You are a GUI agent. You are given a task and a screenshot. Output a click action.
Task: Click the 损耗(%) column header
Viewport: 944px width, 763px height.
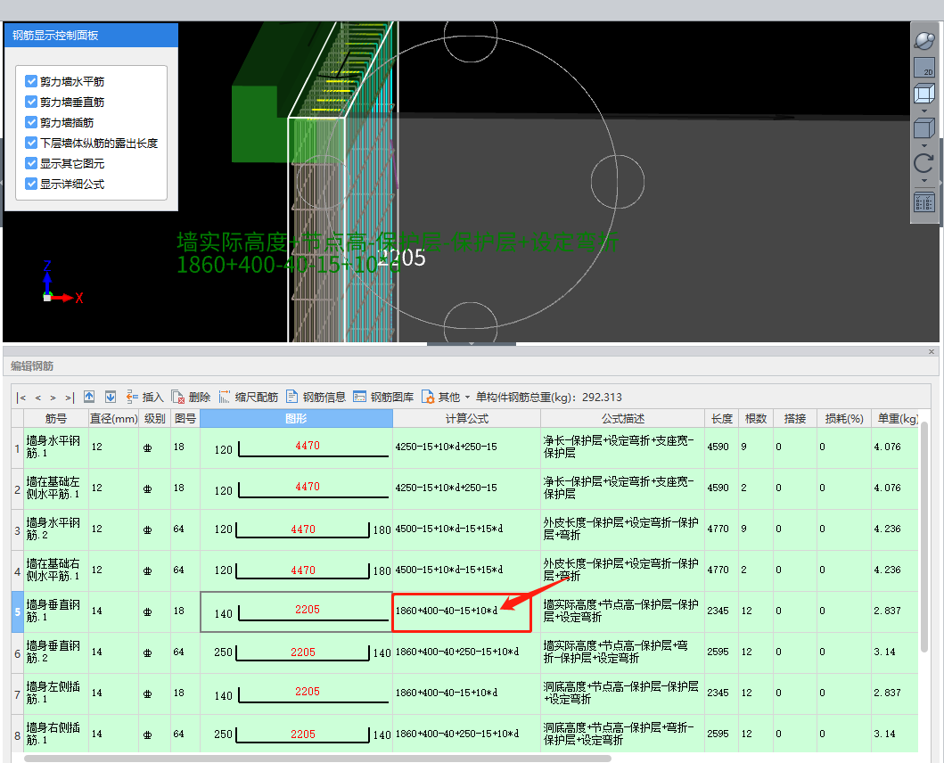(844, 419)
